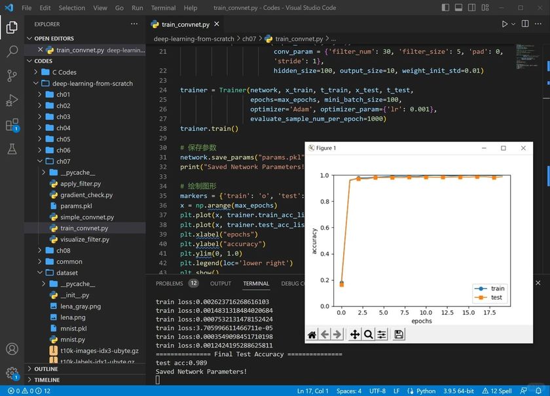Open the Run and Debug view

pos(12,99)
